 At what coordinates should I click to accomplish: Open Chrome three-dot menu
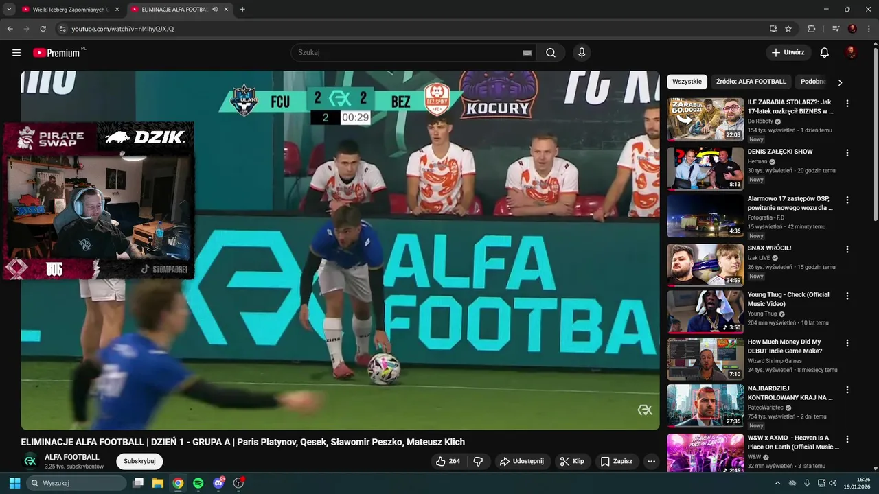(x=869, y=29)
